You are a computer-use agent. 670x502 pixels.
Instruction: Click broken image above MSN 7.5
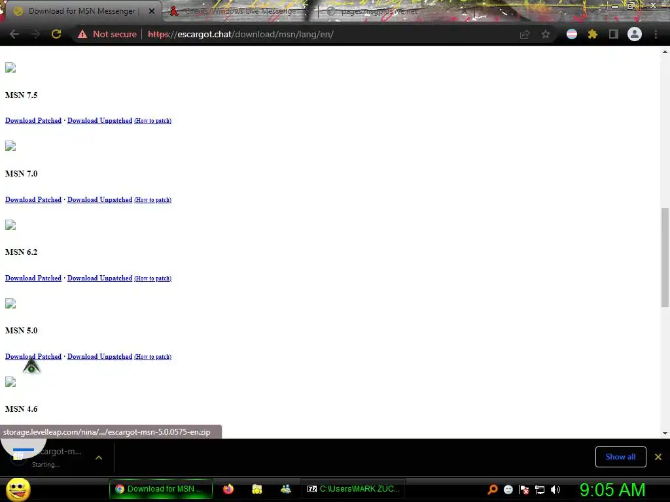(x=10, y=67)
